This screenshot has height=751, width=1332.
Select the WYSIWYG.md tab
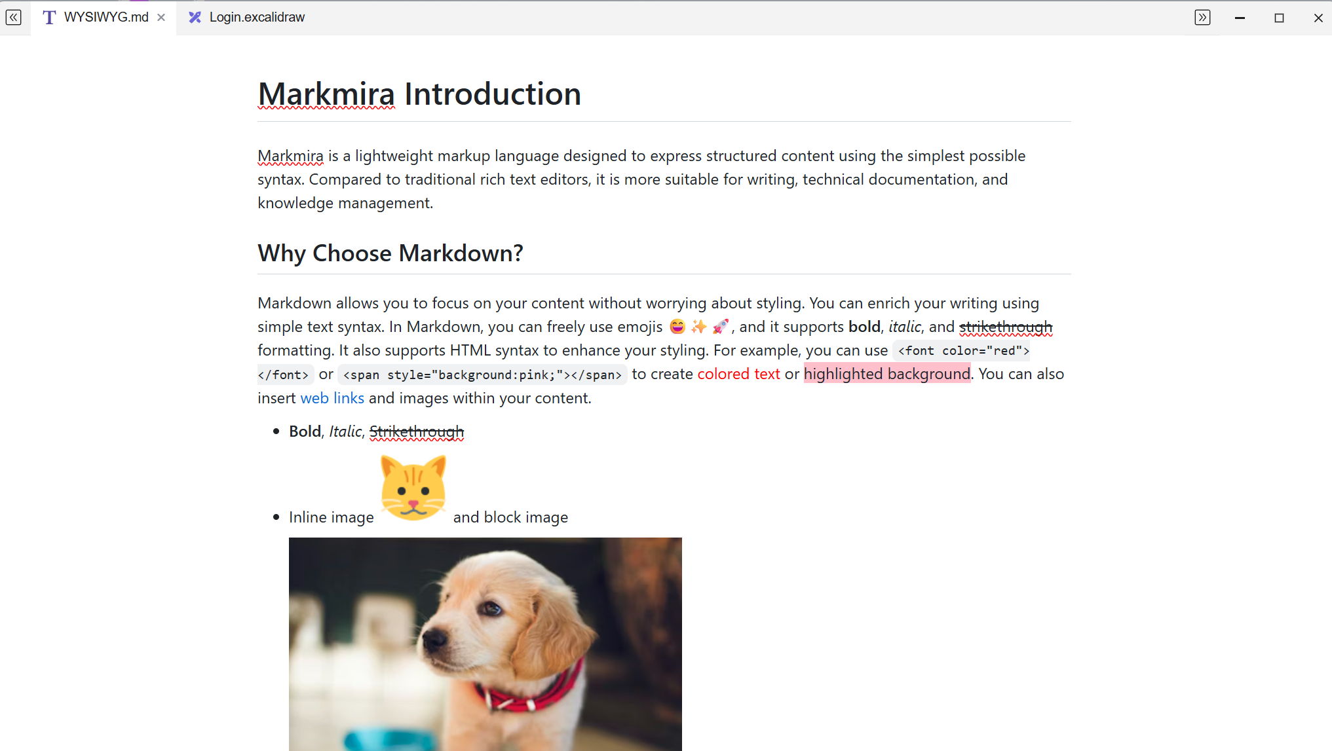pos(105,18)
